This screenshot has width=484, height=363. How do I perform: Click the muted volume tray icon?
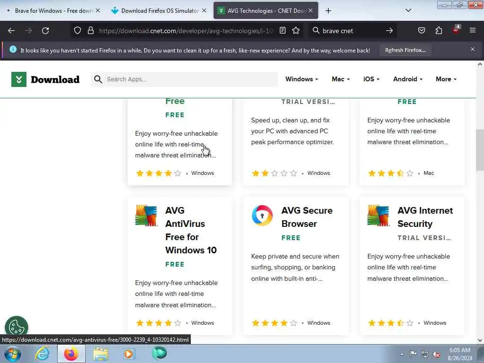pyautogui.click(x=436, y=354)
